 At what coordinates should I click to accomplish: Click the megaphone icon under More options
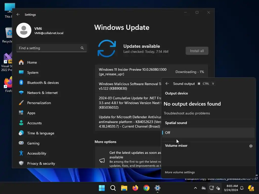(x=102, y=160)
